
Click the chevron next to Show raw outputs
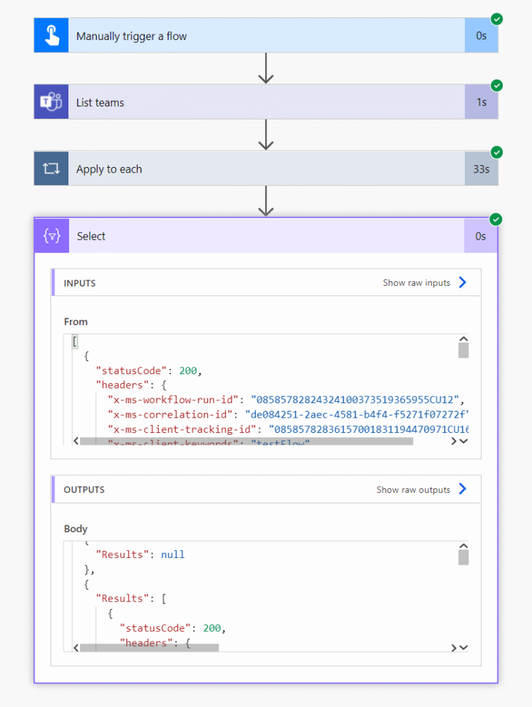(x=462, y=489)
